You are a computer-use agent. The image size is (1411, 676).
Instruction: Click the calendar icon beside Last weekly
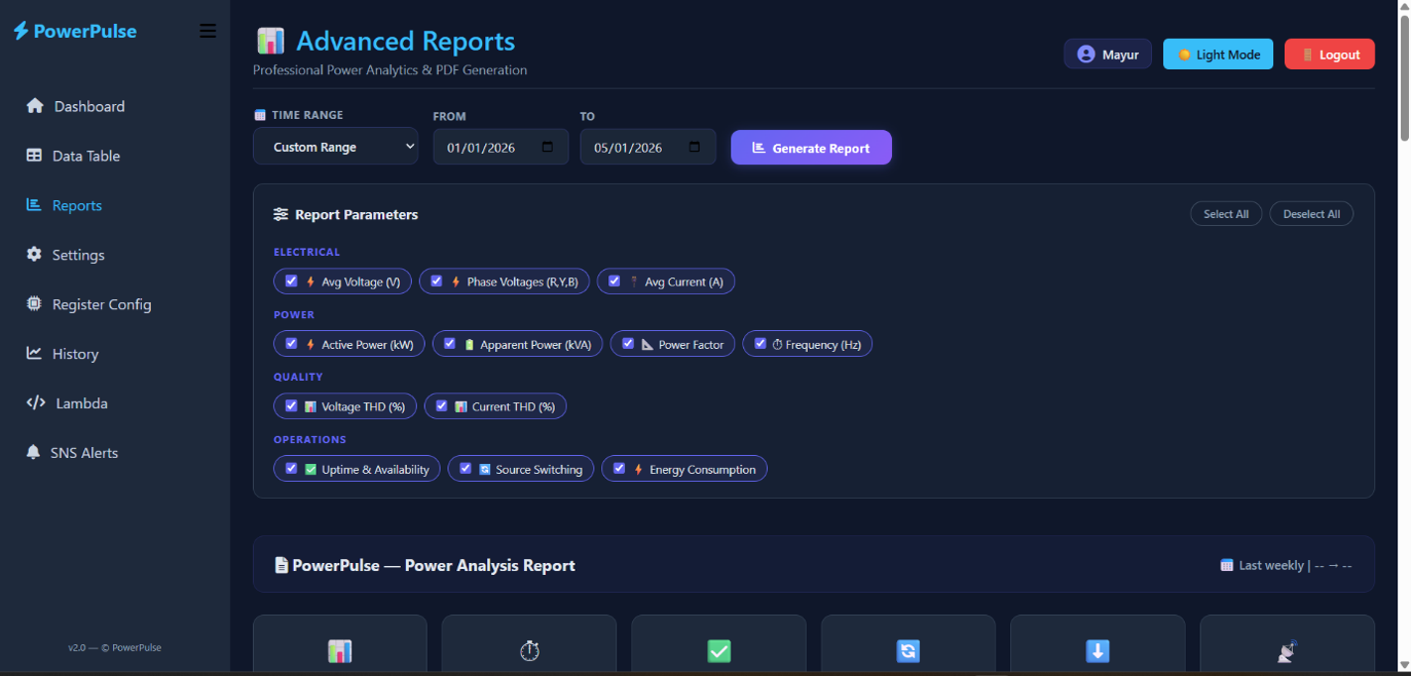click(x=1226, y=565)
